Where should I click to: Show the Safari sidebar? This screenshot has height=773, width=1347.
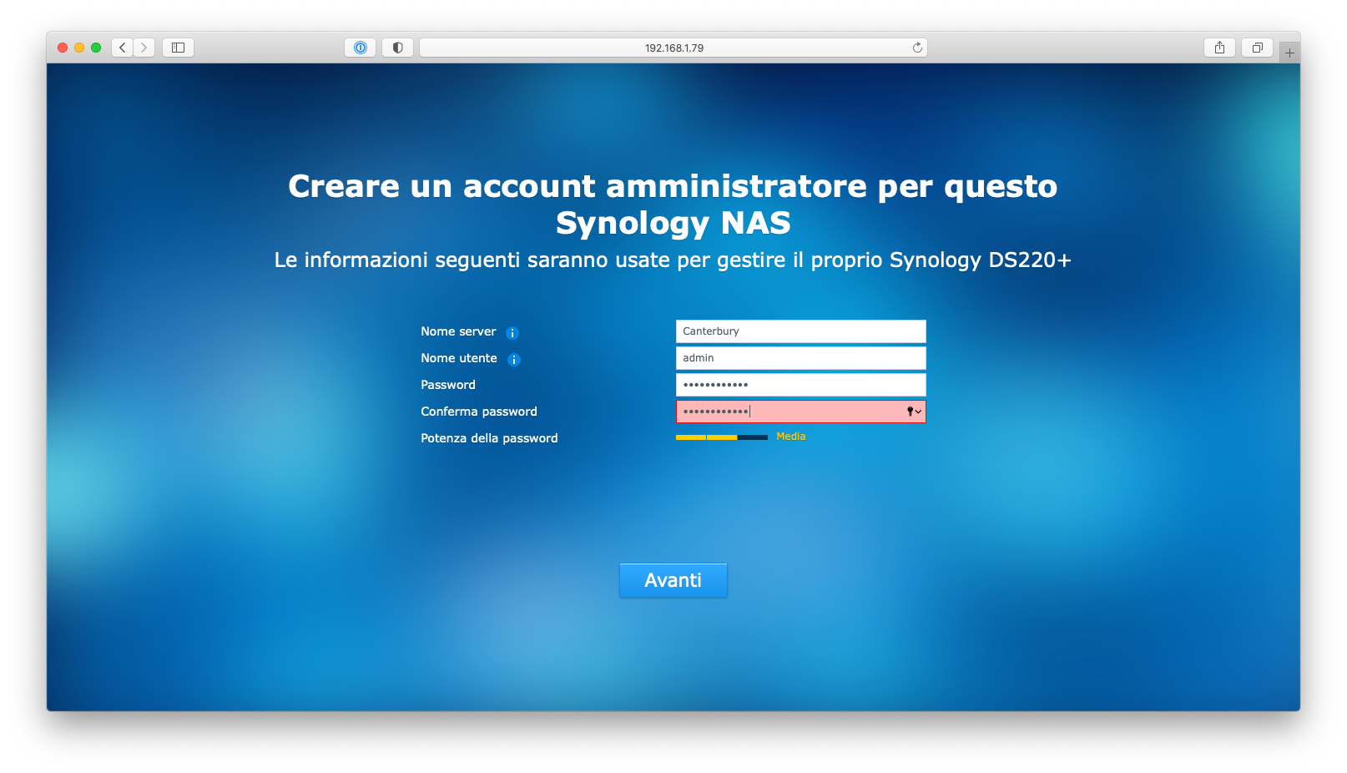178,48
